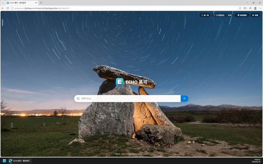Open the user profile avatar
This screenshot has width=263, height=164.
pyautogui.click(x=255, y=8)
